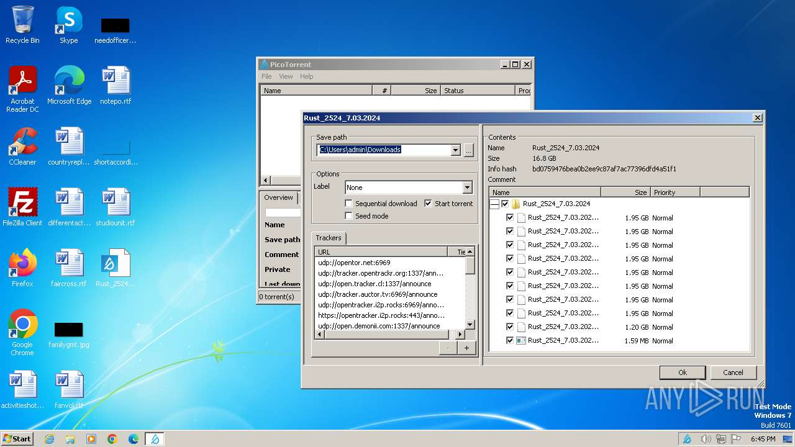Click the trackers list scroll right arrow
The image size is (795, 447).
coord(460,334)
